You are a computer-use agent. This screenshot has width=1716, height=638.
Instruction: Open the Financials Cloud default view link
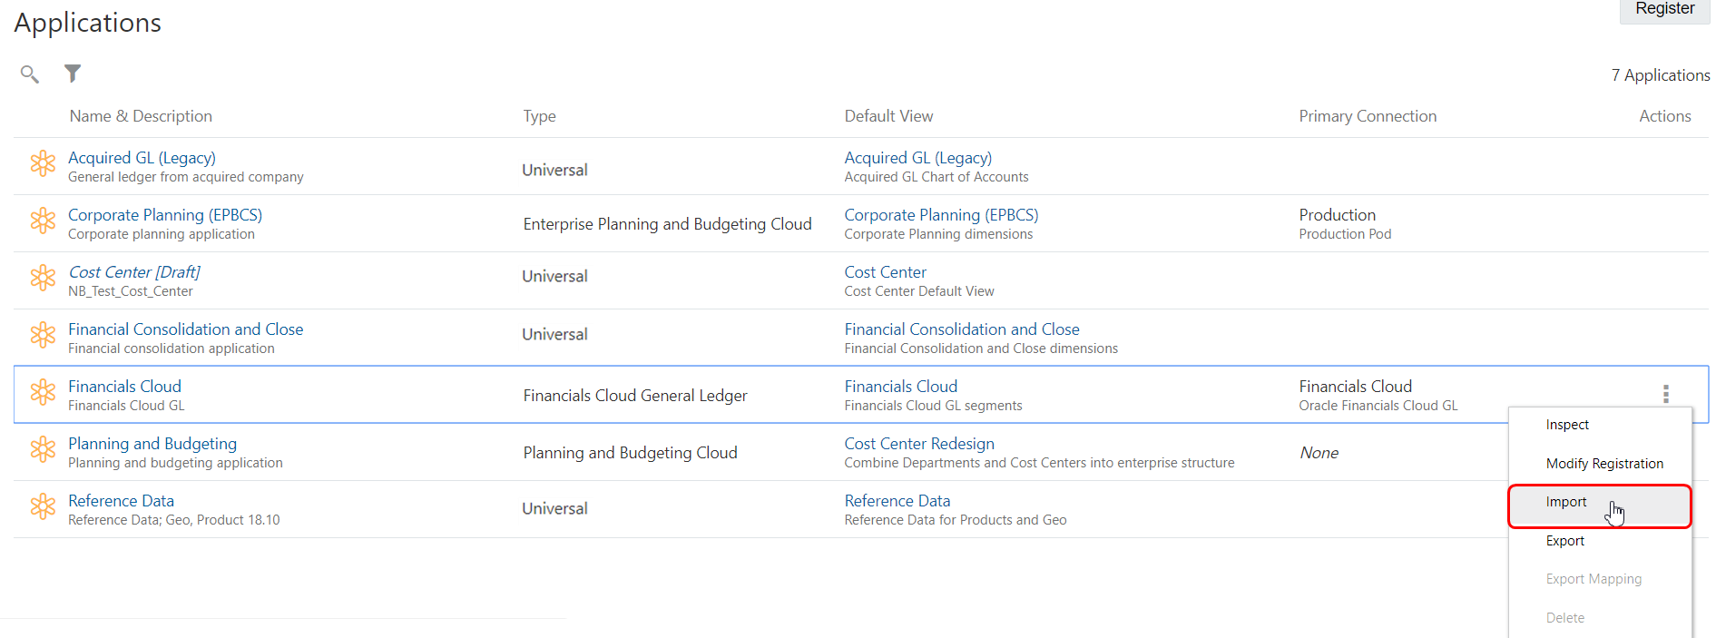point(900,387)
